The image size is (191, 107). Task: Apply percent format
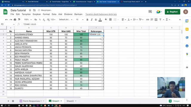click(x=40, y=20)
